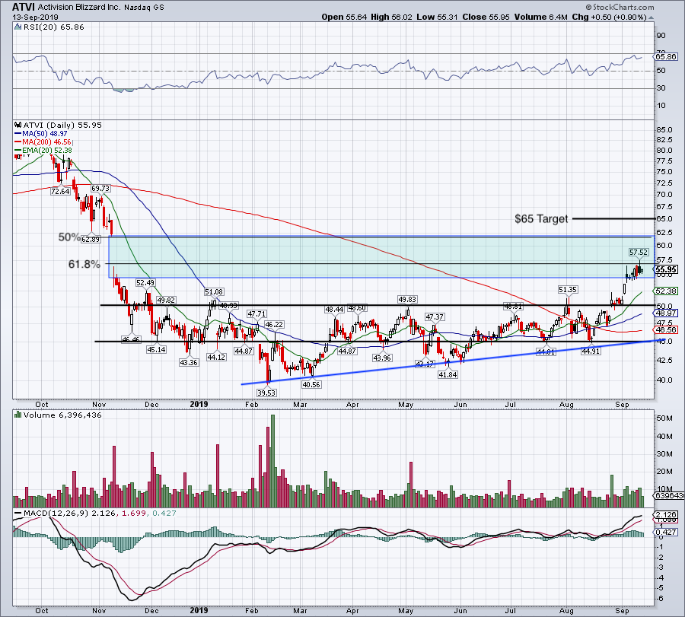Screen dimensions: 685x617
Task: Click the 51.35 August high price tag
Action: click(568, 290)
